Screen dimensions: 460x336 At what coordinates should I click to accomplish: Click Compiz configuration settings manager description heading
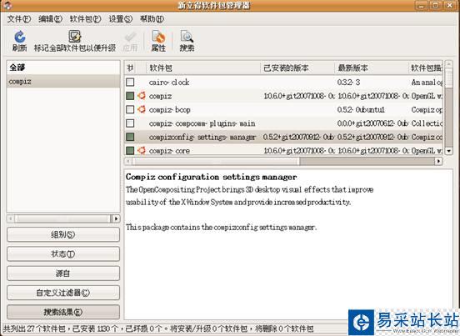[211, 177]
